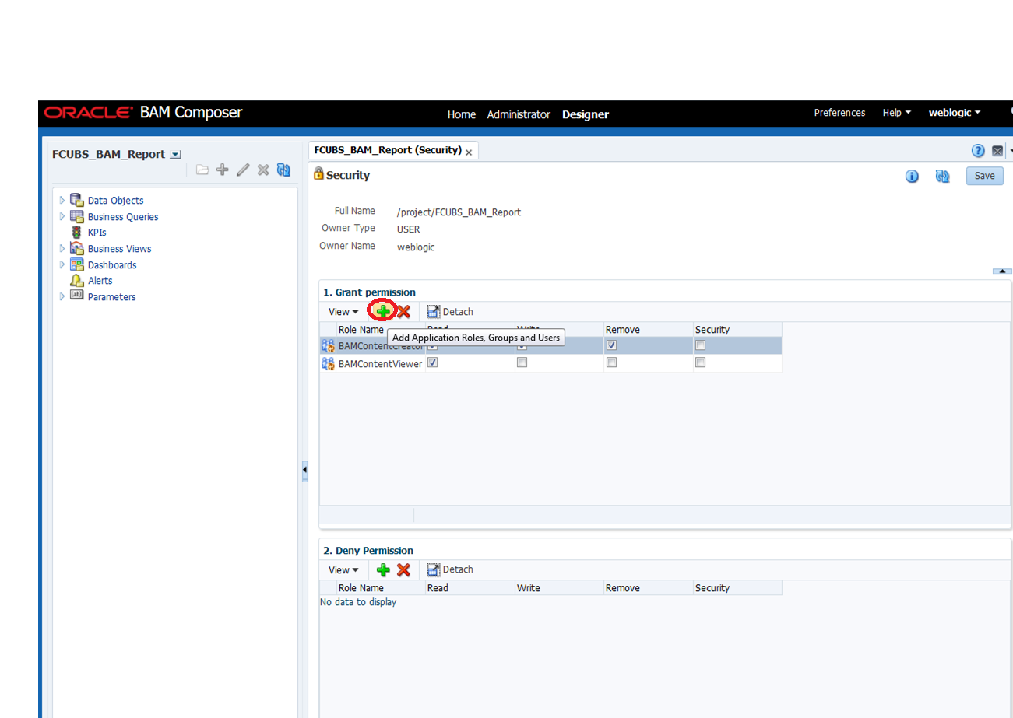Expand the Business Queries tree node
This screenshot has height=718, width=1013.
tap(62, 216)
